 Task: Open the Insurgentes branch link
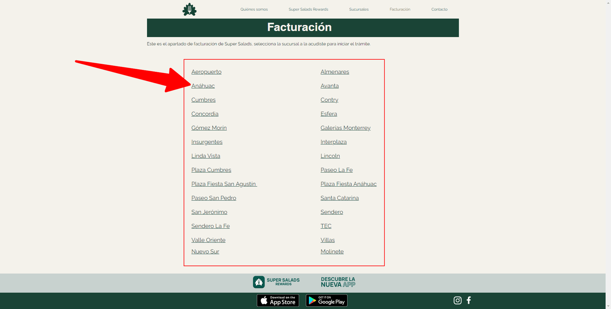point(207,142)
